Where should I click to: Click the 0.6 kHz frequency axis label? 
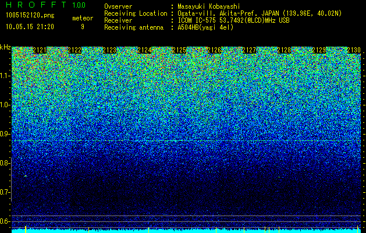(5, 221)
